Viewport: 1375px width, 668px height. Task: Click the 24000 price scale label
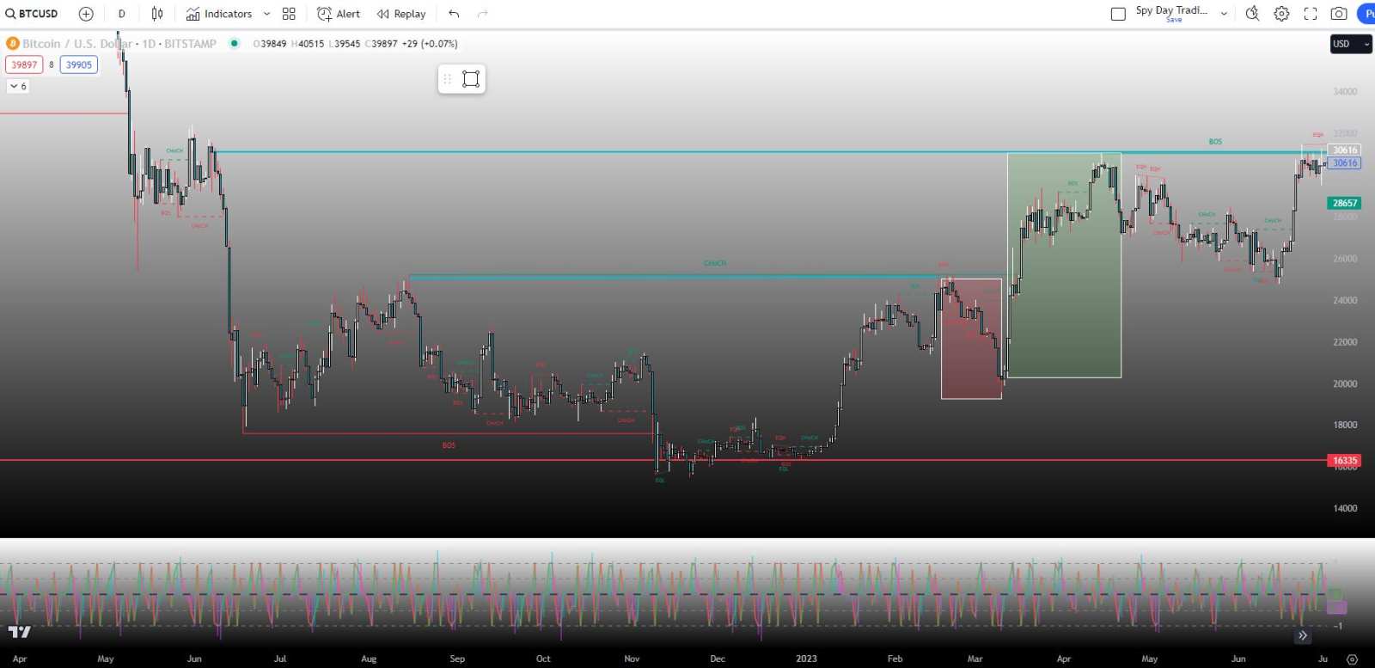[1345, 300]
